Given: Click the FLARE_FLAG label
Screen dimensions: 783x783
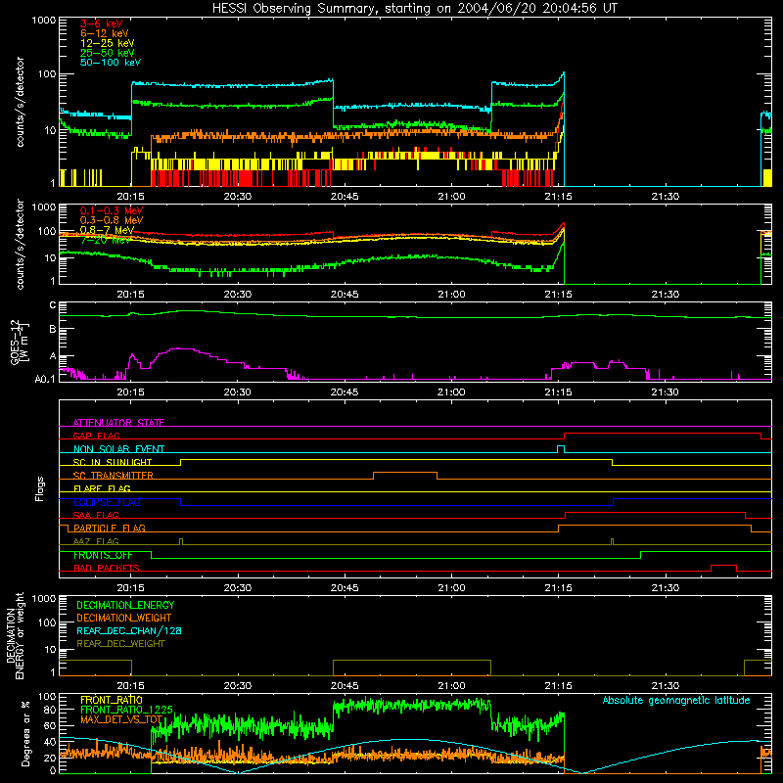Looking at the screenshot, I should tap(102, 488).
